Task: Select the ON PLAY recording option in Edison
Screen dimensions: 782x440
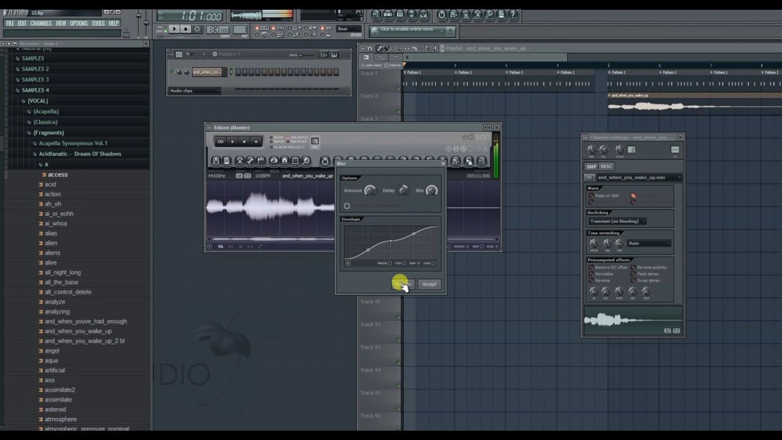Action: pos(287,141)
